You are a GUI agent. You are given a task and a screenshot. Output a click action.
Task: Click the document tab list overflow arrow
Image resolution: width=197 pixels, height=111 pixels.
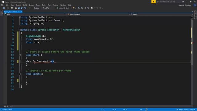click(x=192, y=12)
